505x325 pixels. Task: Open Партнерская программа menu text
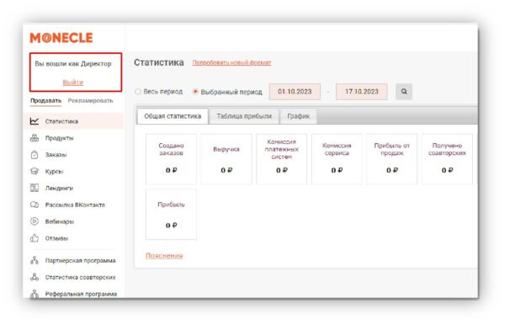tap(80, 260)
